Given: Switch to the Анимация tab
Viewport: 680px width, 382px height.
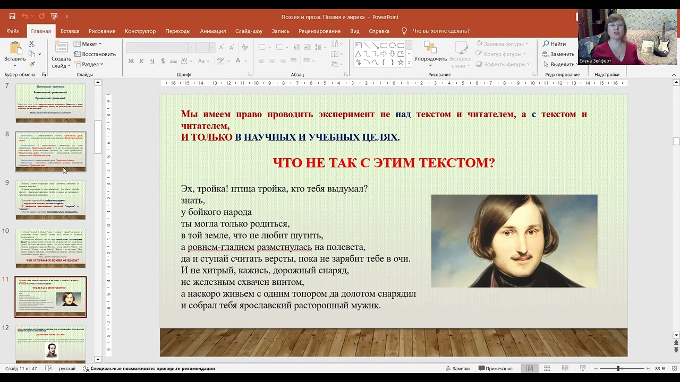Looking at the screenshot, I should [212, 31].
